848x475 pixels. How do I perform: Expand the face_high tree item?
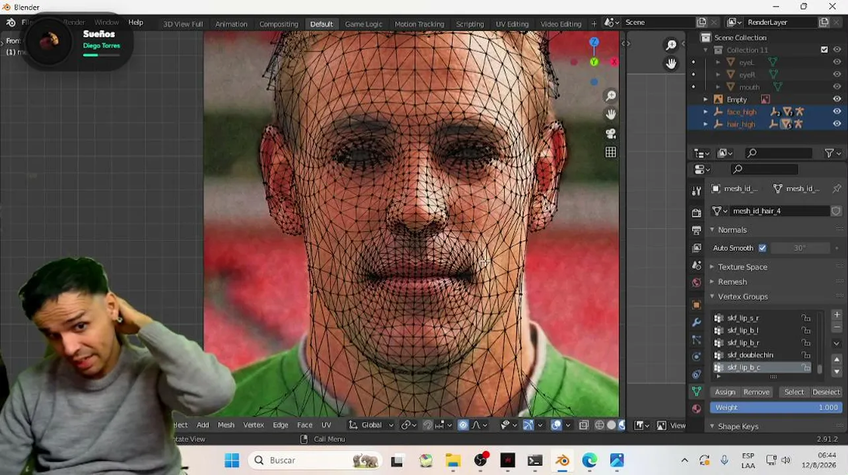pos(705,111)
